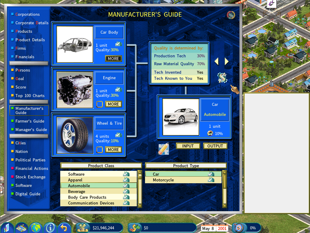Click the left yellow arrow beside quality panel
The height and width of the screenshot is (233, 310).
click(217, 62)
